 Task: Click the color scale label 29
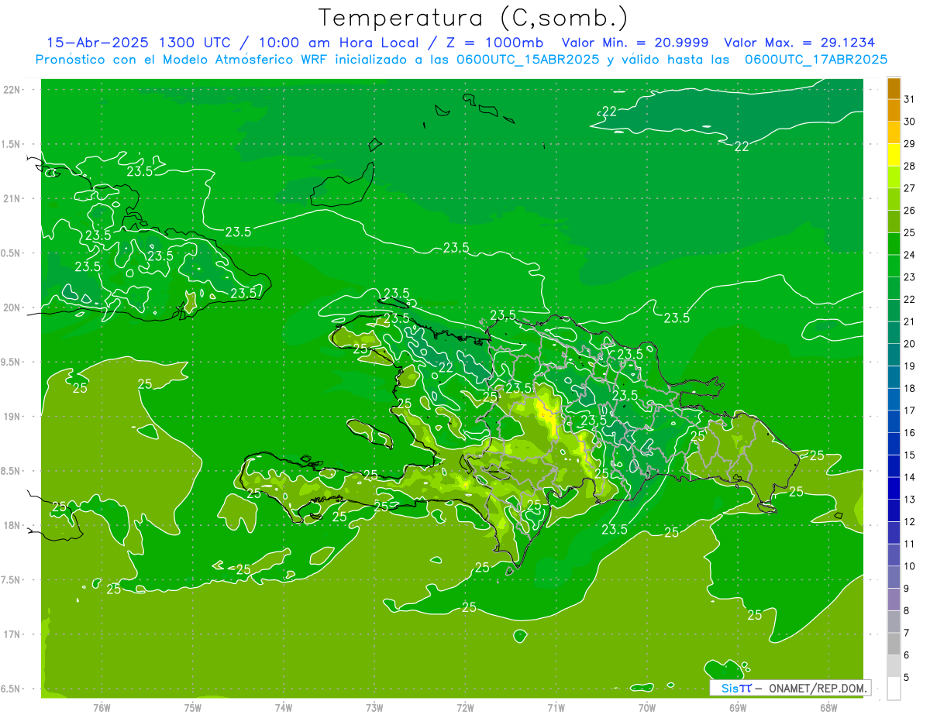tap(910, 144)
